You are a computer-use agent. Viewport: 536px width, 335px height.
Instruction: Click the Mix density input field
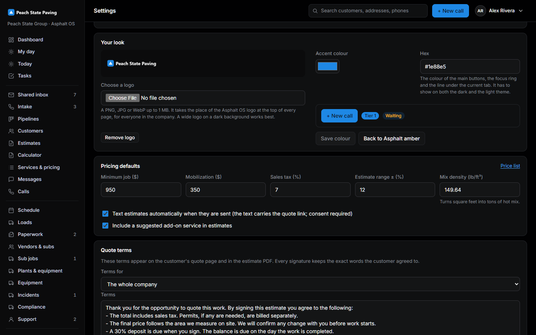pyautogui.click(x=480, y=190)
